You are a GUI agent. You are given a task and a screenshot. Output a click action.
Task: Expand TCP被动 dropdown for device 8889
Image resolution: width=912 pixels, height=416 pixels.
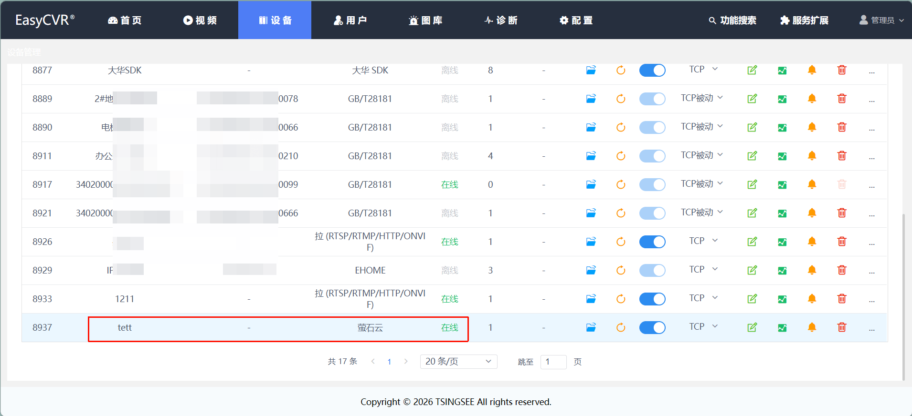coord(702,98)
